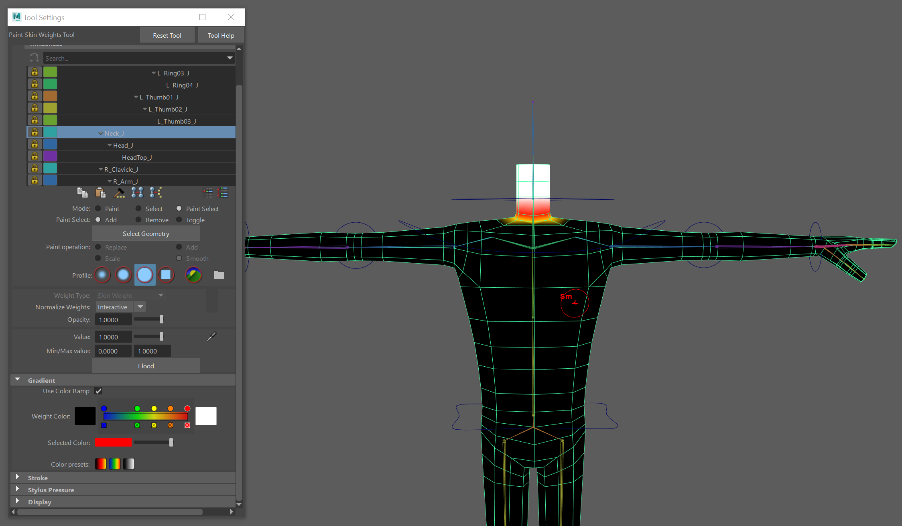
Task: Set Mode to Paint
Action: pos(98,209)
